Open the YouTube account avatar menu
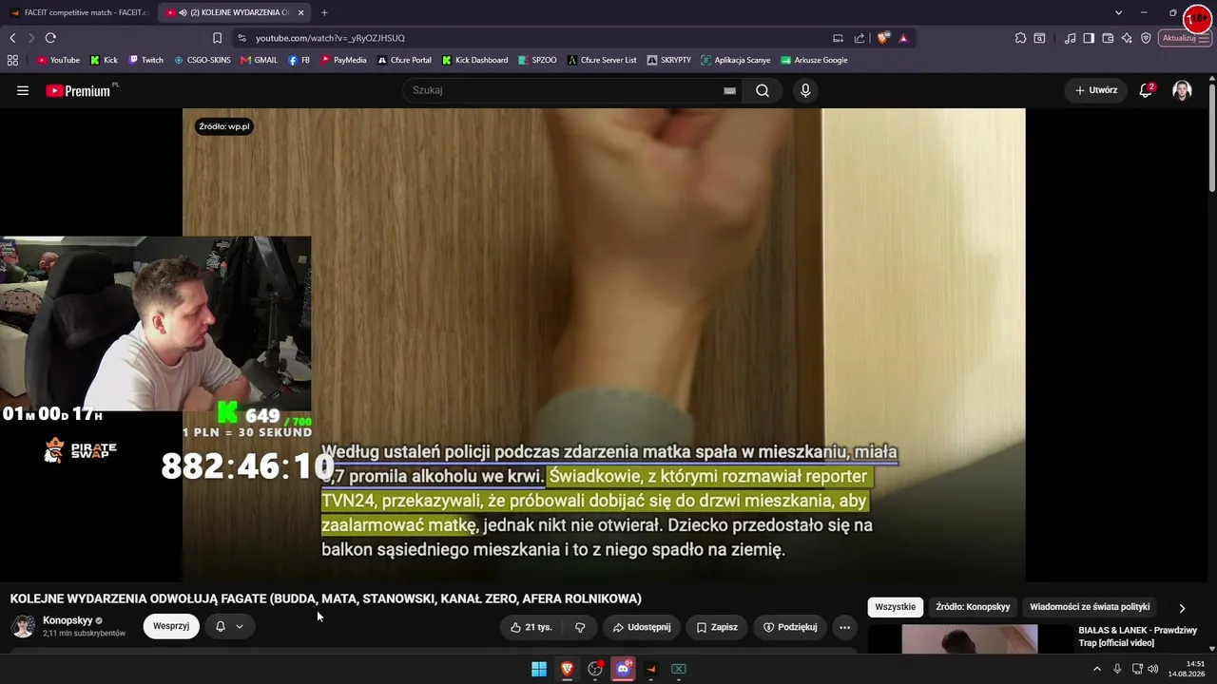Screen dimensions: 1217x684 [1182, 90]
